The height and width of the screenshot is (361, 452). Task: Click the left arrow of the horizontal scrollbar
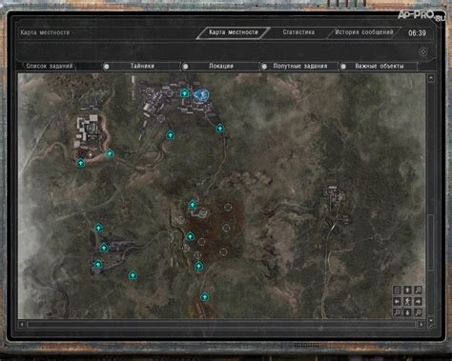tap(22, 325)
